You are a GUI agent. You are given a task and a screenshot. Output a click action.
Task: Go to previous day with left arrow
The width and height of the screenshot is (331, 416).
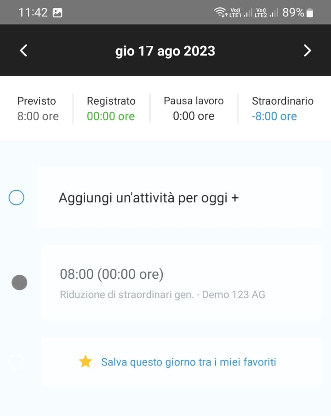pyautogui.click(x=23, y=50)
